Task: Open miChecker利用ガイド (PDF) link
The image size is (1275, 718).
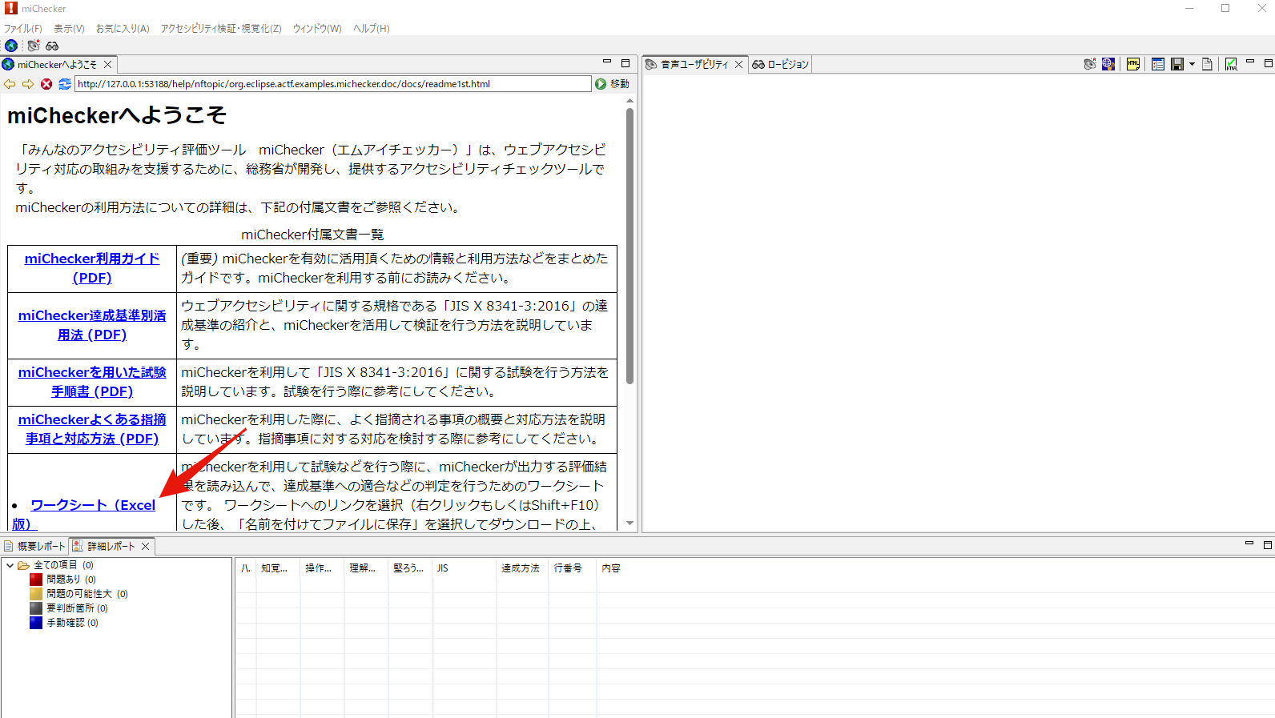Action: [92, 268]
